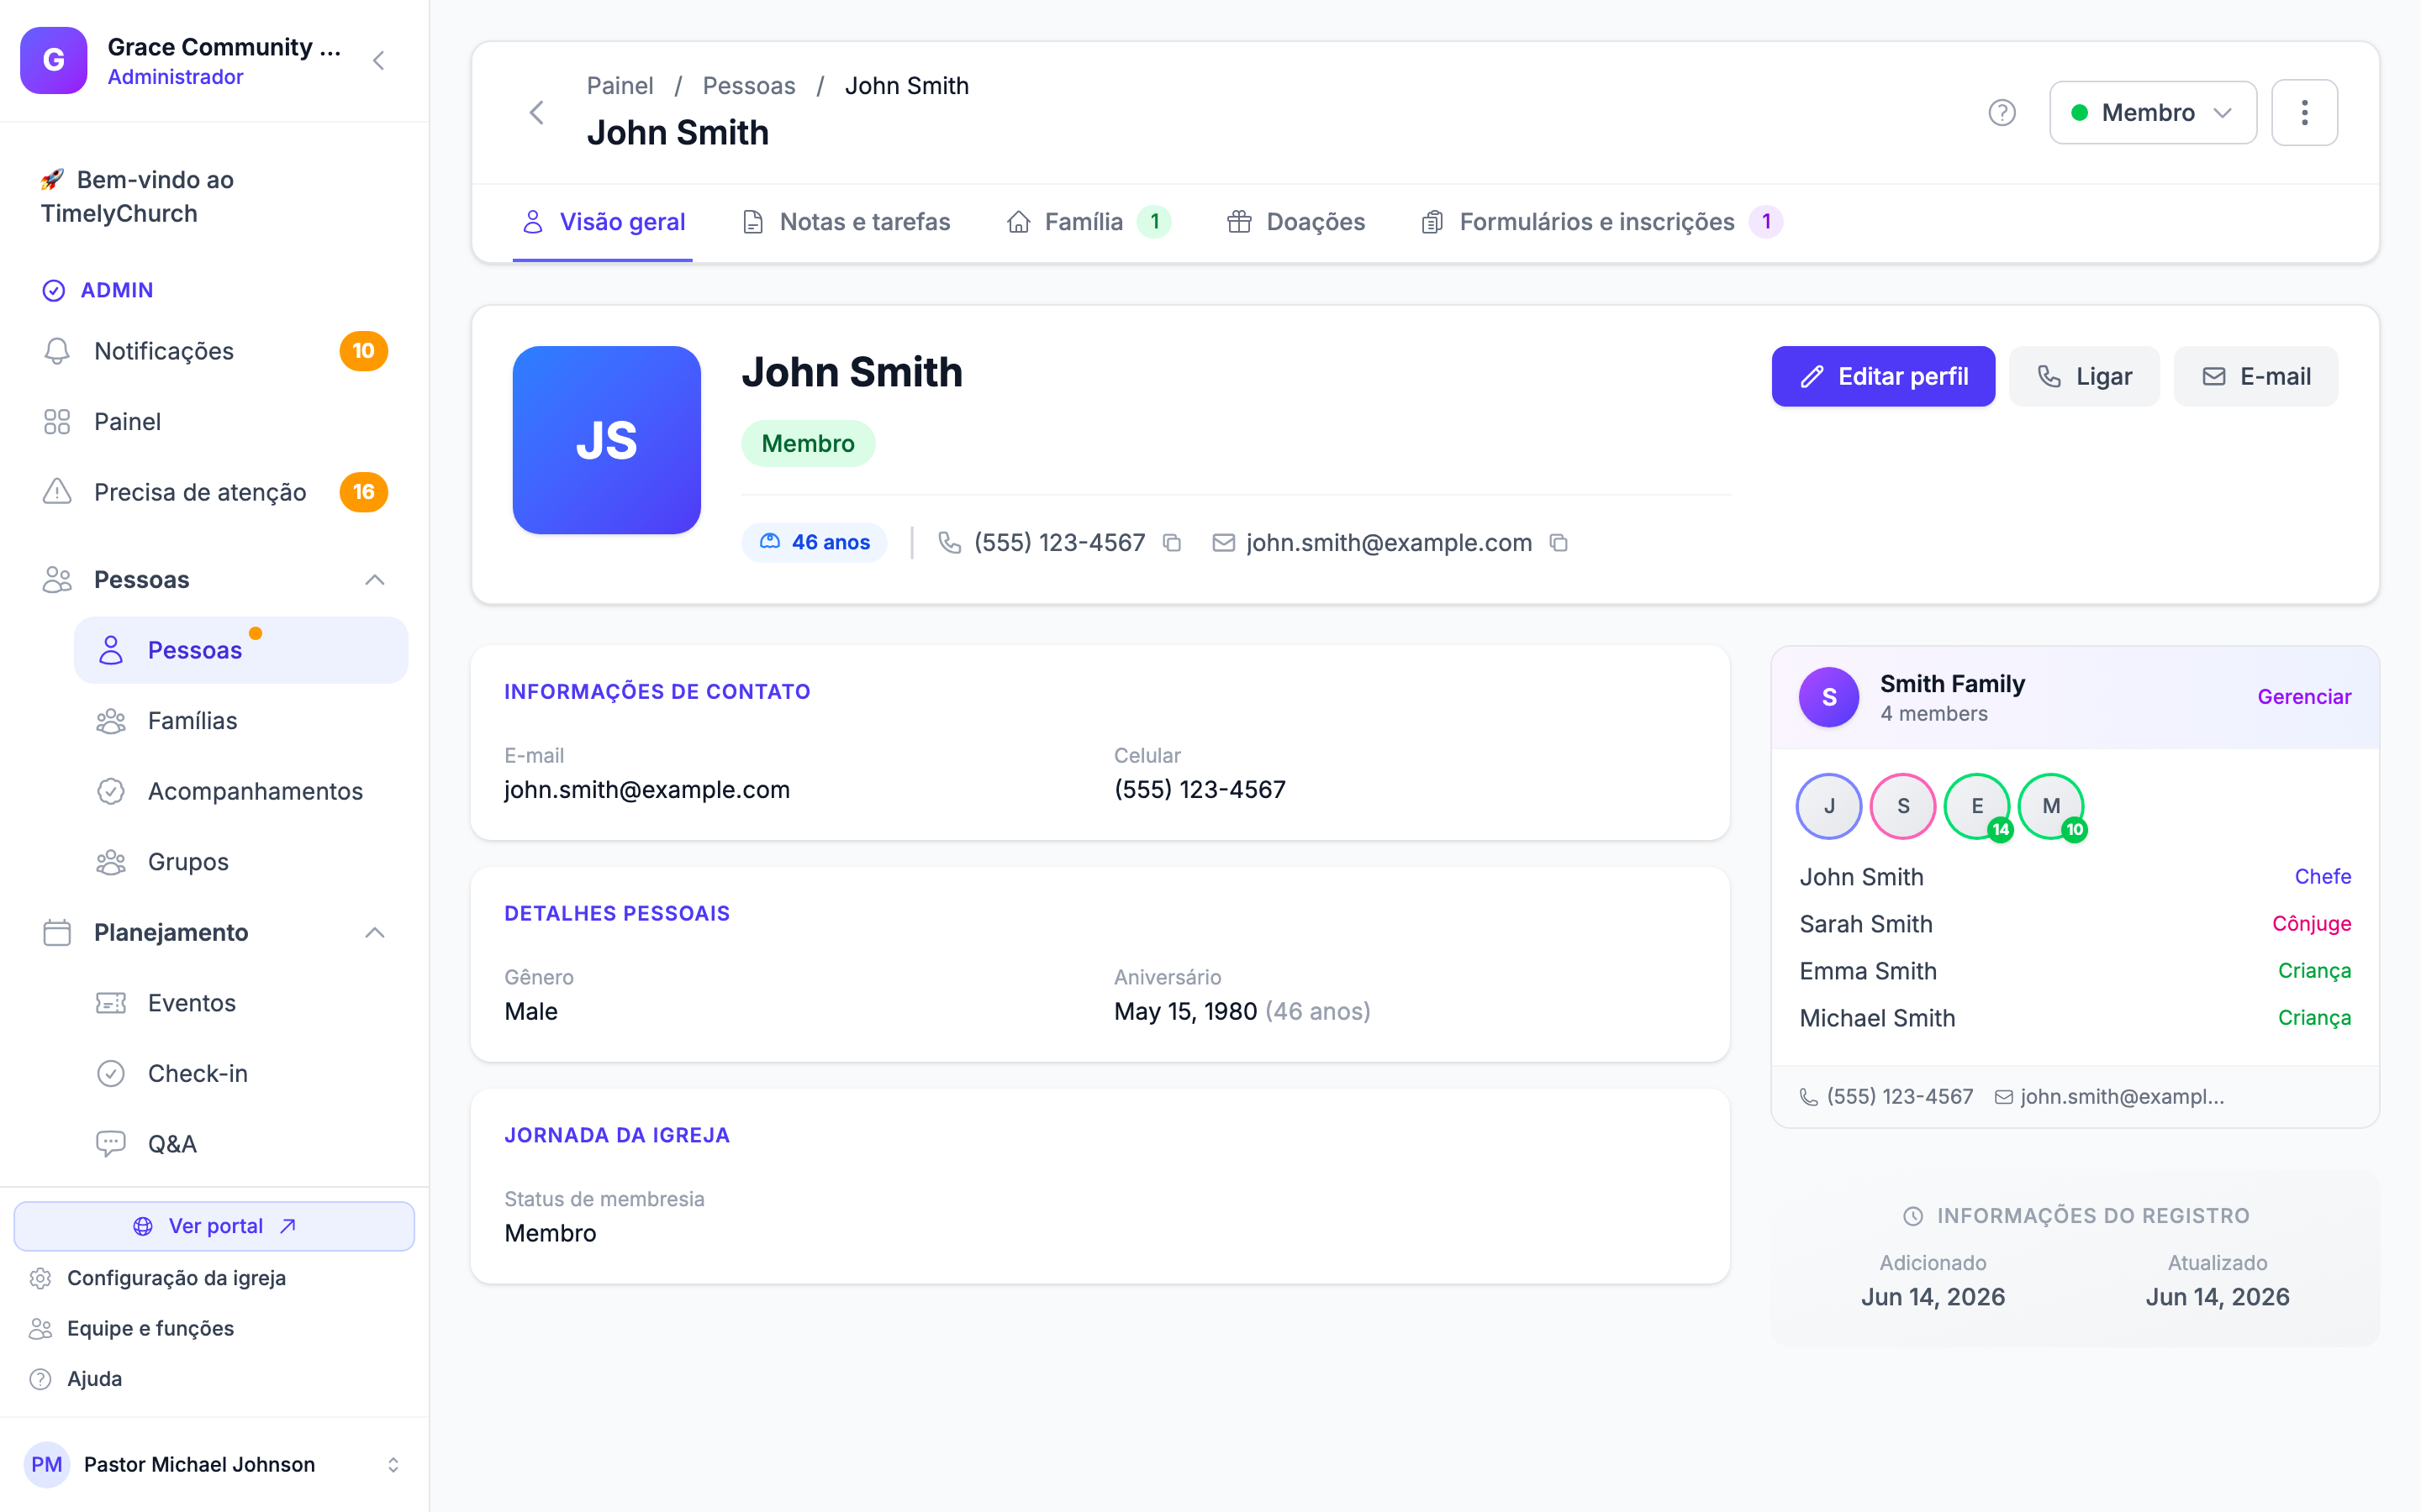
Task: Click the Ligar call button
Action: (x=2084, y=376)
